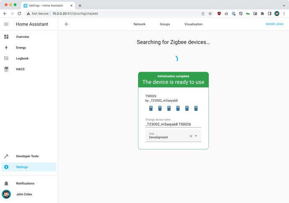Open a new browser tab

(x=80, y=5)
